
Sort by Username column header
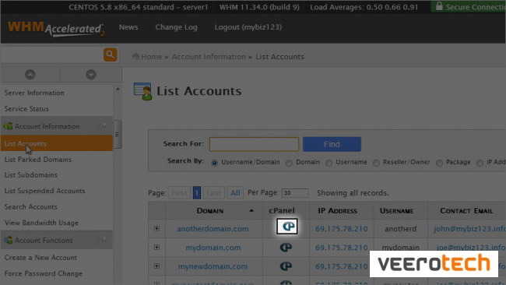(396, 211)
